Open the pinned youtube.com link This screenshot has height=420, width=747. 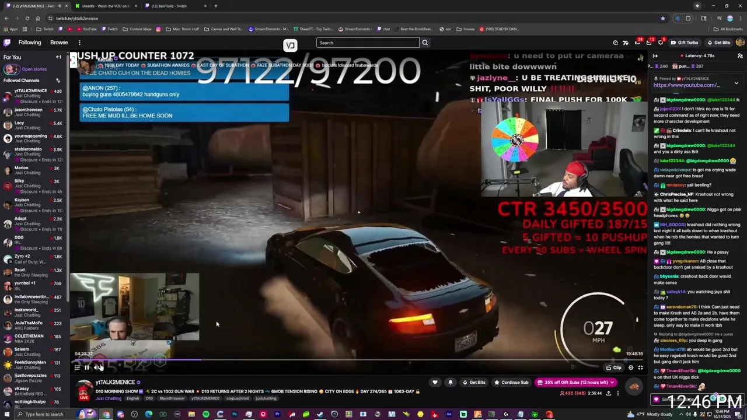(x=686, y=85)
